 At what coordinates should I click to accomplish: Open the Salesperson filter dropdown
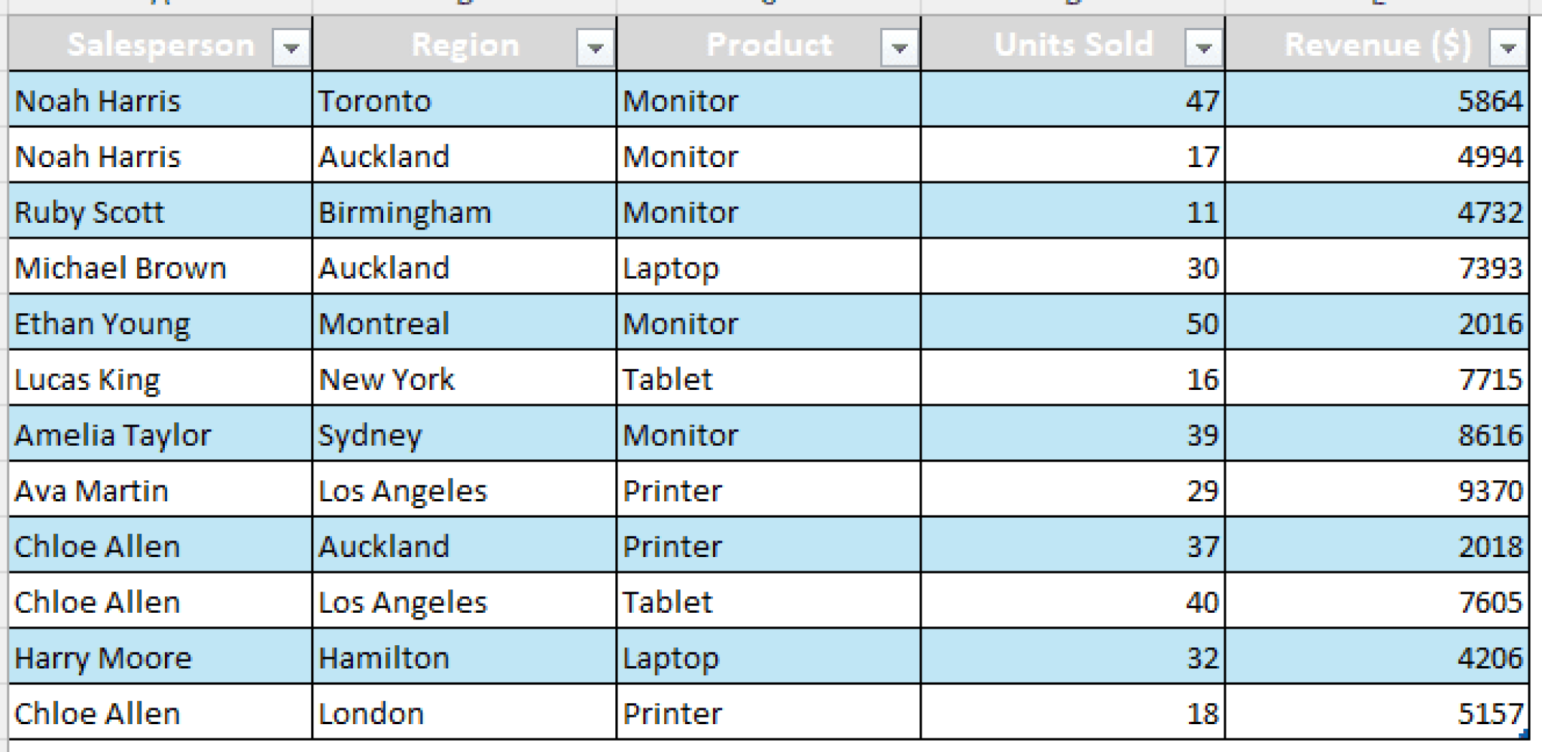(x=290, y=47)
